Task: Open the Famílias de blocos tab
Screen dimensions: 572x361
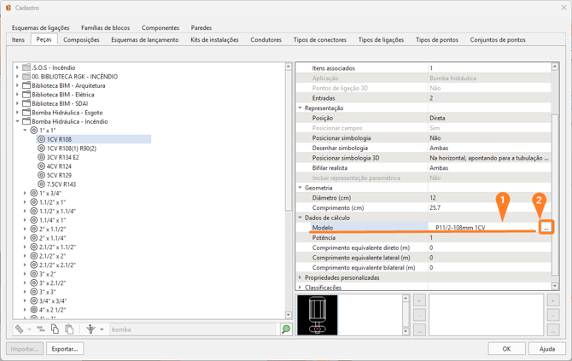Action: point(105,27)
